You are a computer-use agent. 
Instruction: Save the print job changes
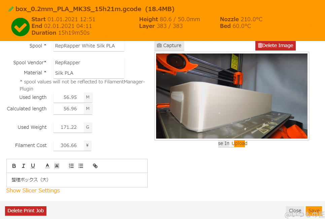[x=314, y=211]
